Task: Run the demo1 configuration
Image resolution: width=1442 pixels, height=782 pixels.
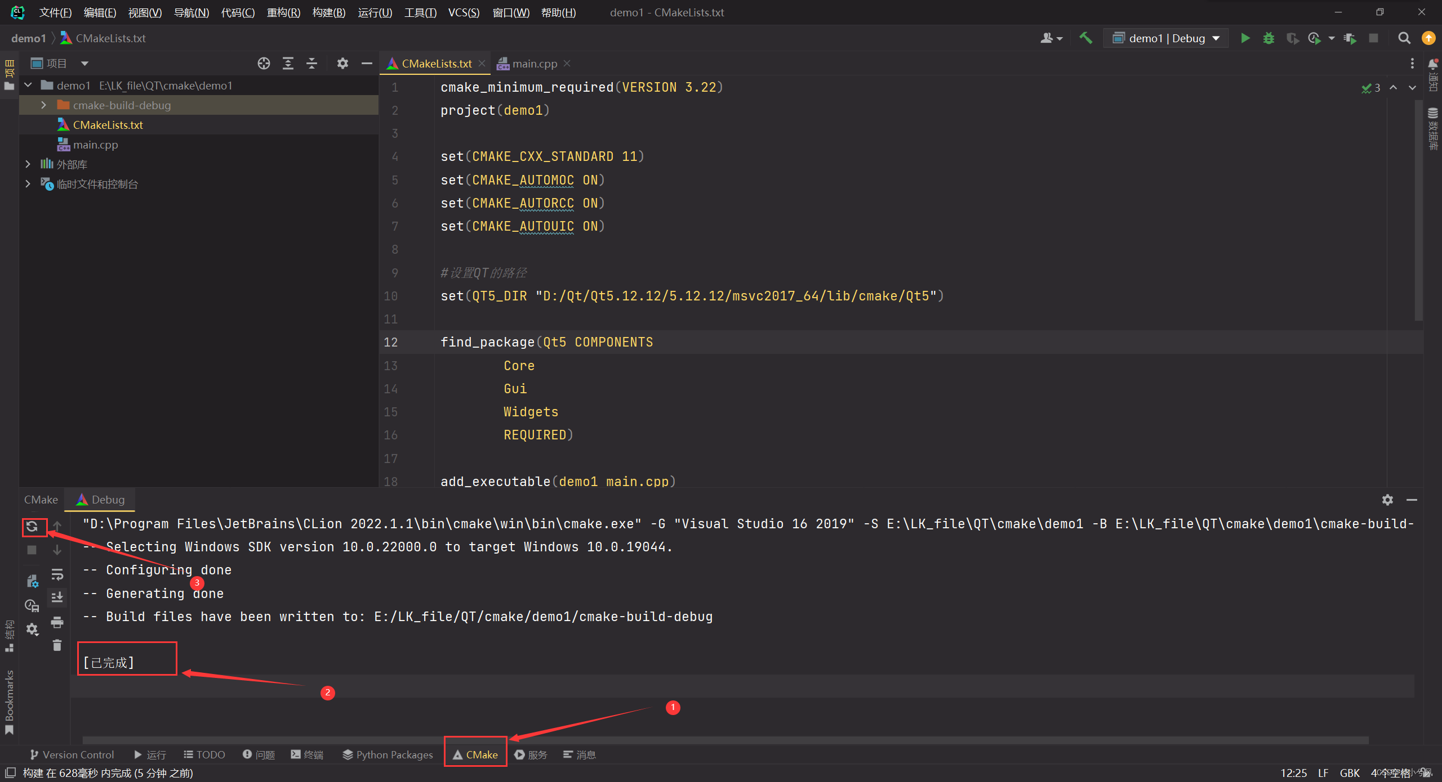Action: 1245,38
